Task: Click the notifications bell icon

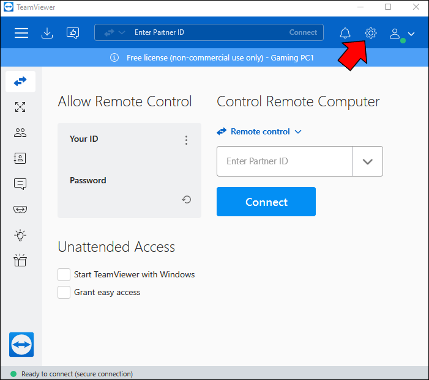Action: click(x=345, y=33)
